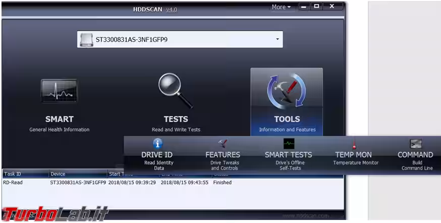Open the More dropdown menu
441x223 pixels.
coord(281,7)
